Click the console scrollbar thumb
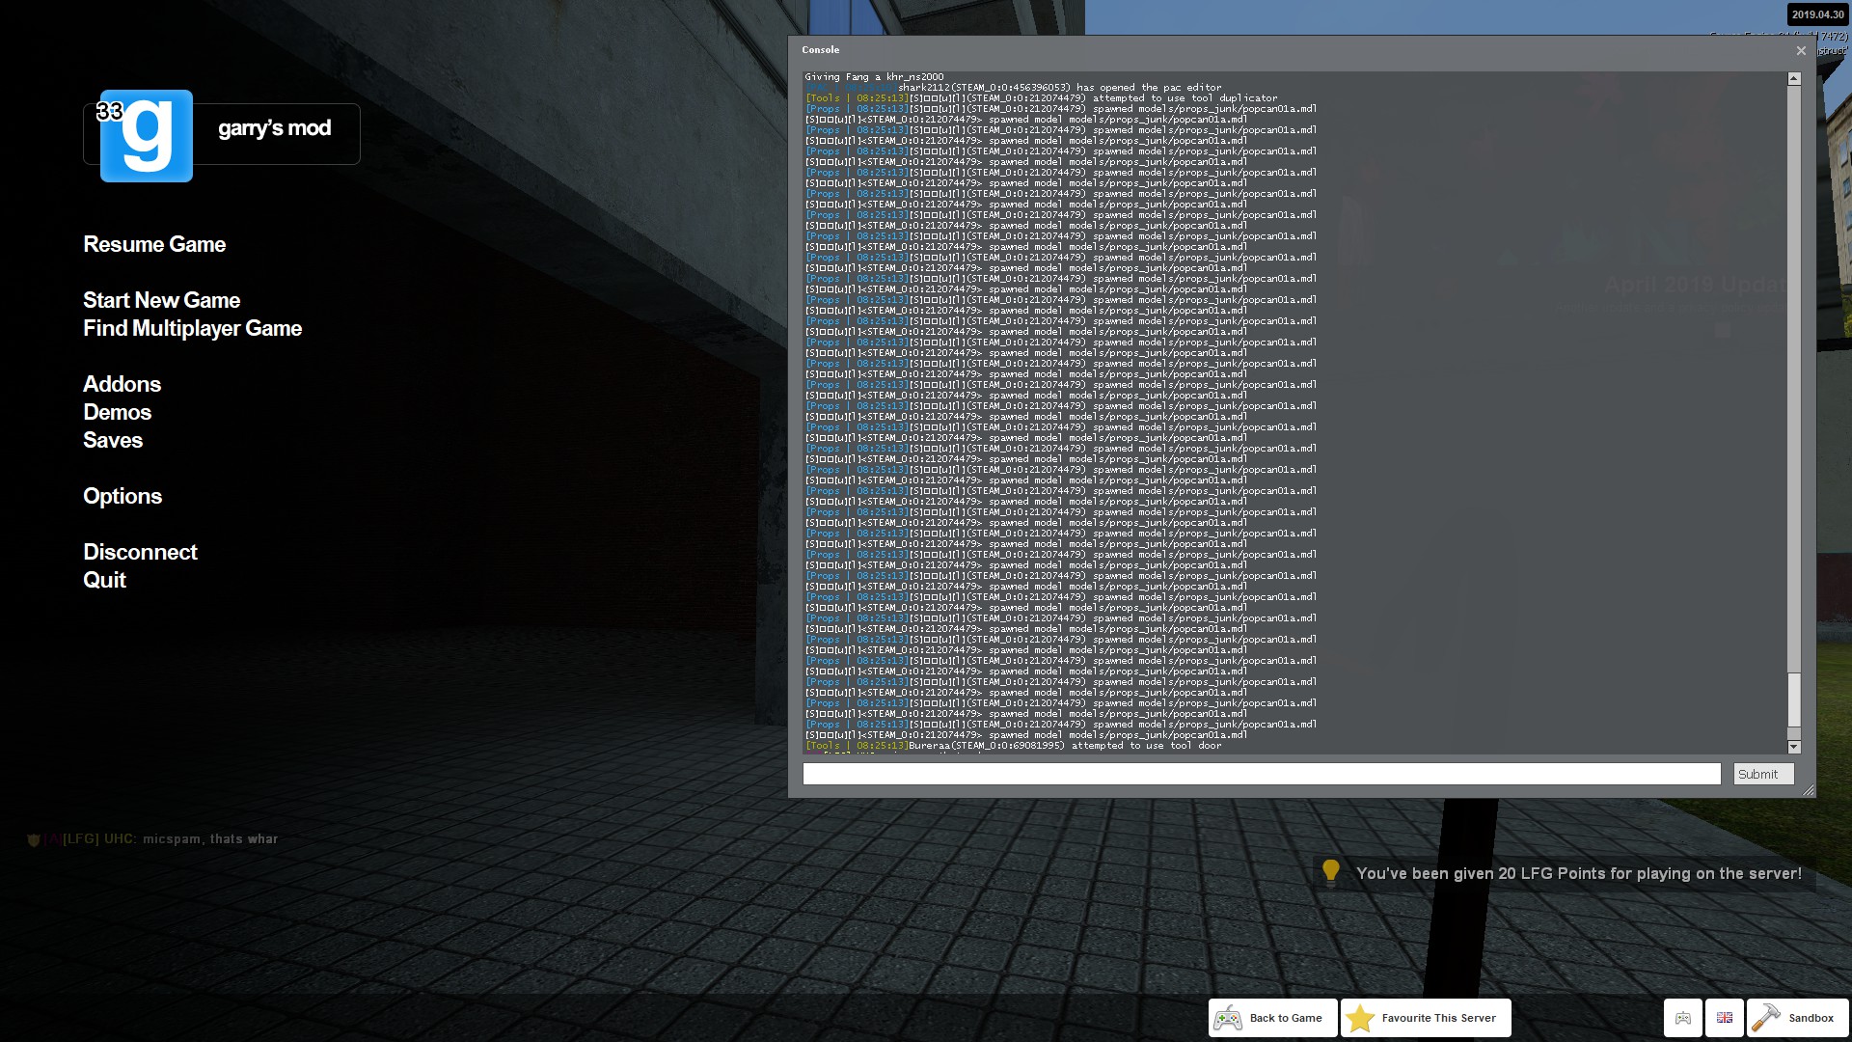 click(1794, 699)
